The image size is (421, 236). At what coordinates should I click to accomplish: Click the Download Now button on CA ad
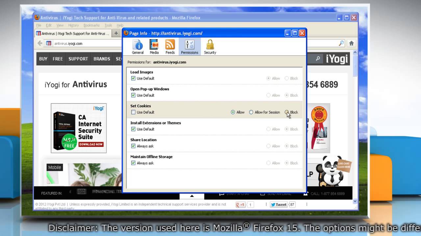pos(91,144)
